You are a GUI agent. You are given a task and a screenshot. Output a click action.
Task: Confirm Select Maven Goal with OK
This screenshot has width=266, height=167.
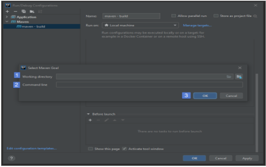[205, 96]
